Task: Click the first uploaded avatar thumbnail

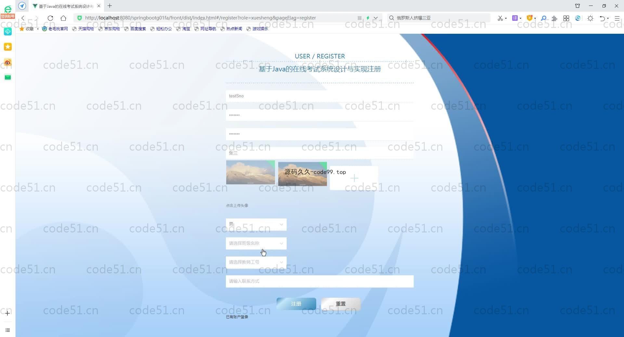Action: (x=250, y=172)
